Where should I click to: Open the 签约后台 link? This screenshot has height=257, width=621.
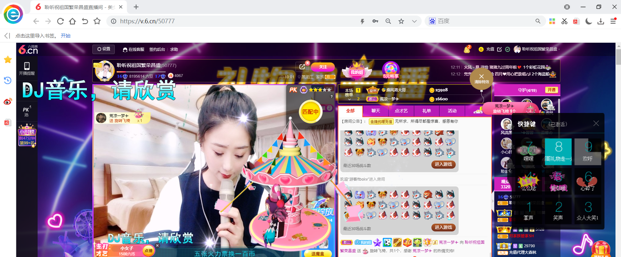tap(157, 50)
